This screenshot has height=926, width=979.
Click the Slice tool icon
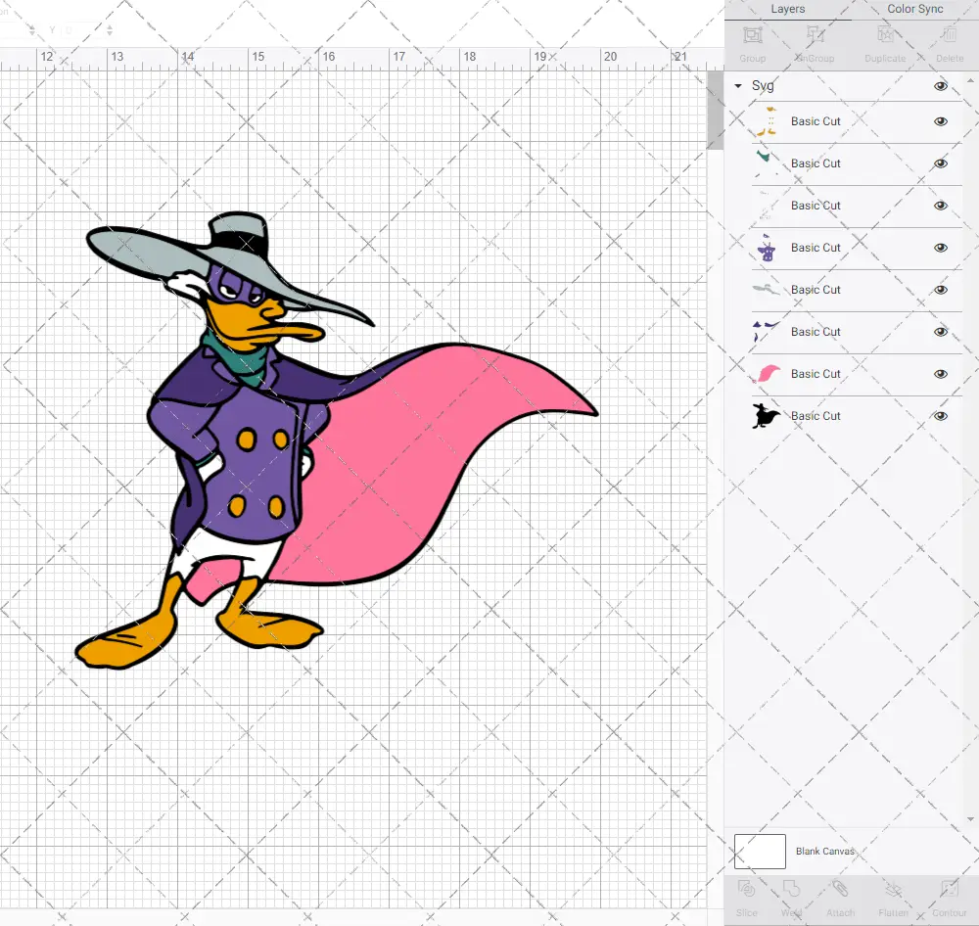(x=747, y=888)
